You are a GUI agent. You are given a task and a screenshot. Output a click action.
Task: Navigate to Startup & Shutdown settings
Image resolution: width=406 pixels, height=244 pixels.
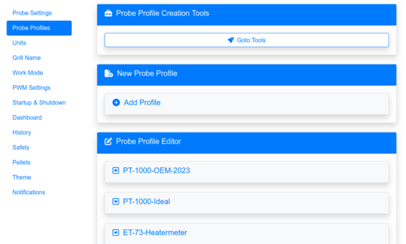(39, 103)
